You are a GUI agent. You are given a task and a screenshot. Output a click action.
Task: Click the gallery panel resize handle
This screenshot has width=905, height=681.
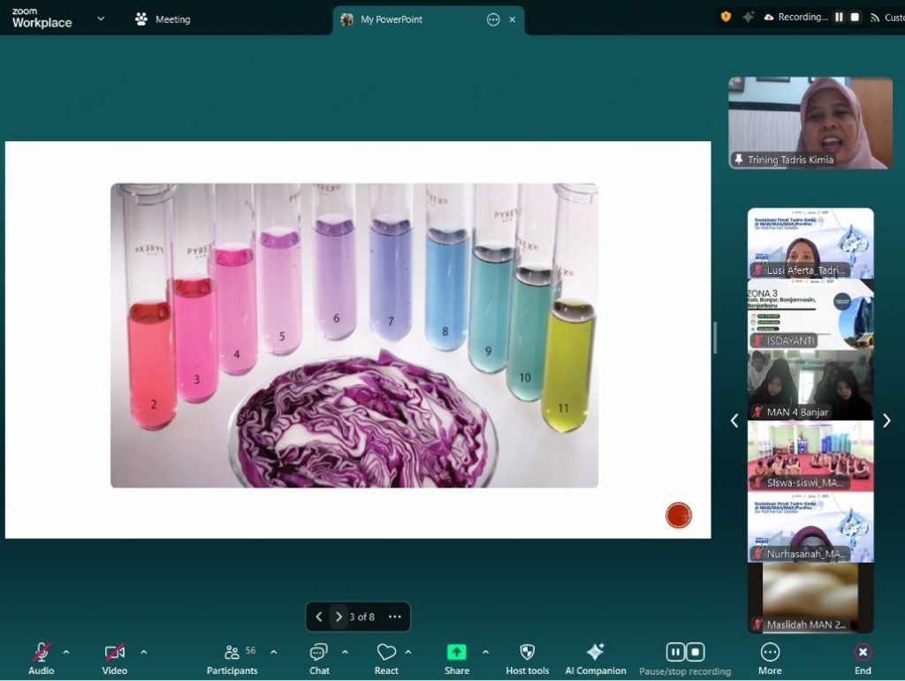(x=715, y=338)
